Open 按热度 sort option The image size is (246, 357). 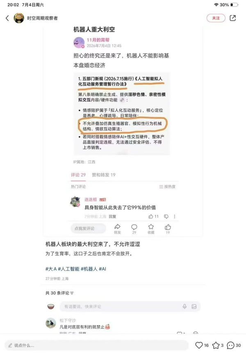(168, 187)
